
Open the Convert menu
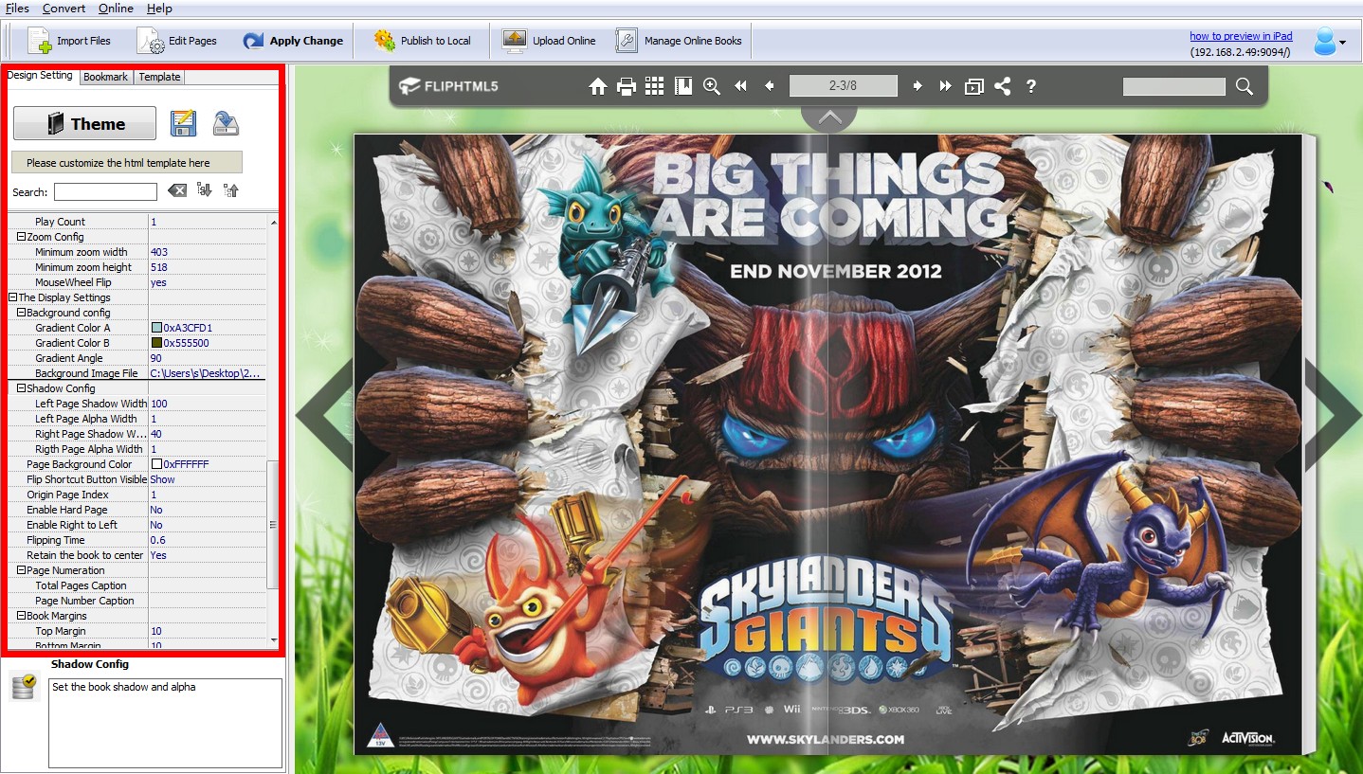64,9
